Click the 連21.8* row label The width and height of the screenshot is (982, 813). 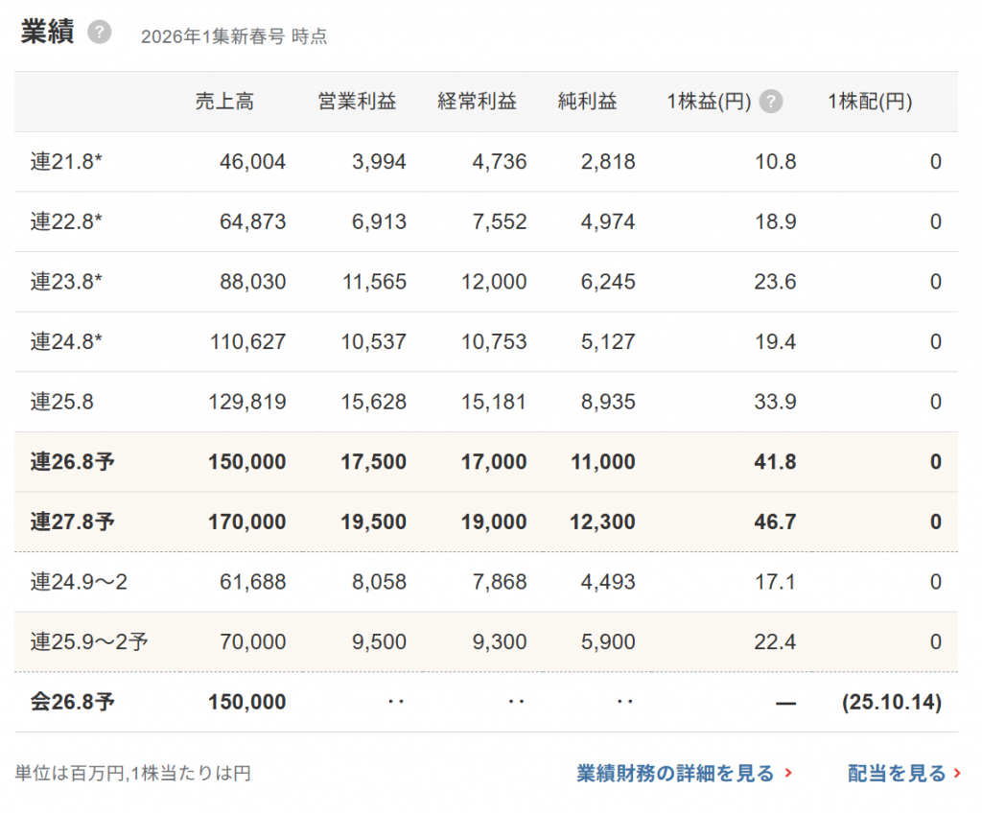66,162
